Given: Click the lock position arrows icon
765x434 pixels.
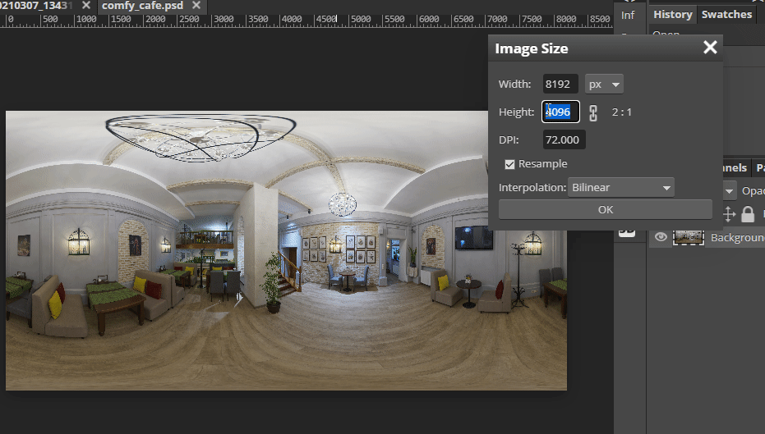Looking at the screenshot, I should pyautogui.click(x=728, y=214).
